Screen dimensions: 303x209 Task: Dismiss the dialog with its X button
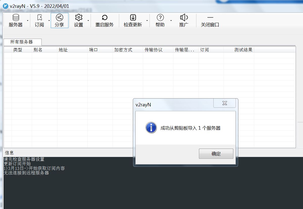click(224, 103)
